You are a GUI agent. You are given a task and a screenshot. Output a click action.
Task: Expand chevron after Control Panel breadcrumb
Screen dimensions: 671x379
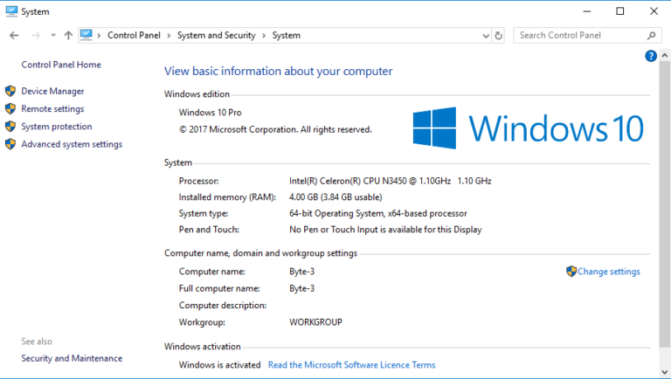point(169,36)
